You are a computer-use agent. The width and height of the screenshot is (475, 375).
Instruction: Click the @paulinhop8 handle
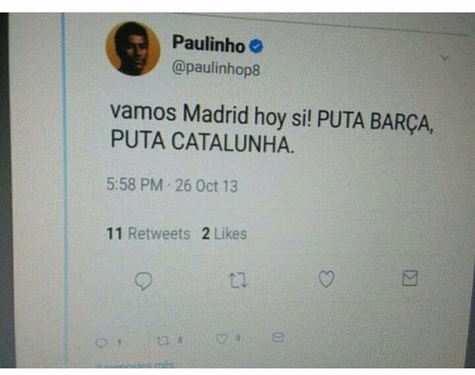coord(216,69)
